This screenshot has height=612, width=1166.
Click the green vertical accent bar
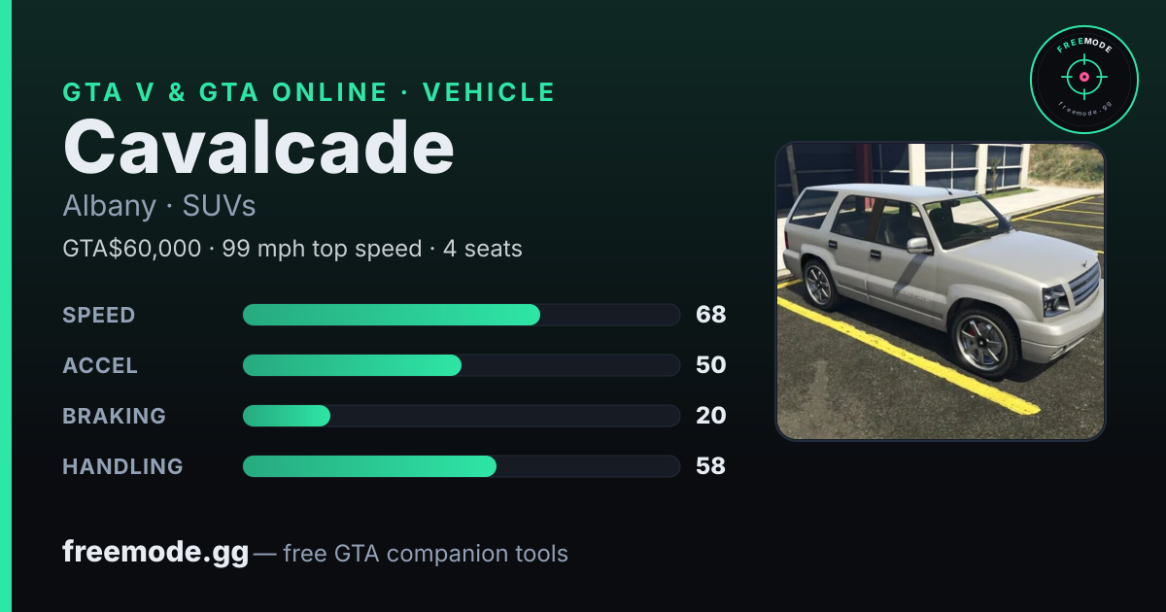(6, 306)
